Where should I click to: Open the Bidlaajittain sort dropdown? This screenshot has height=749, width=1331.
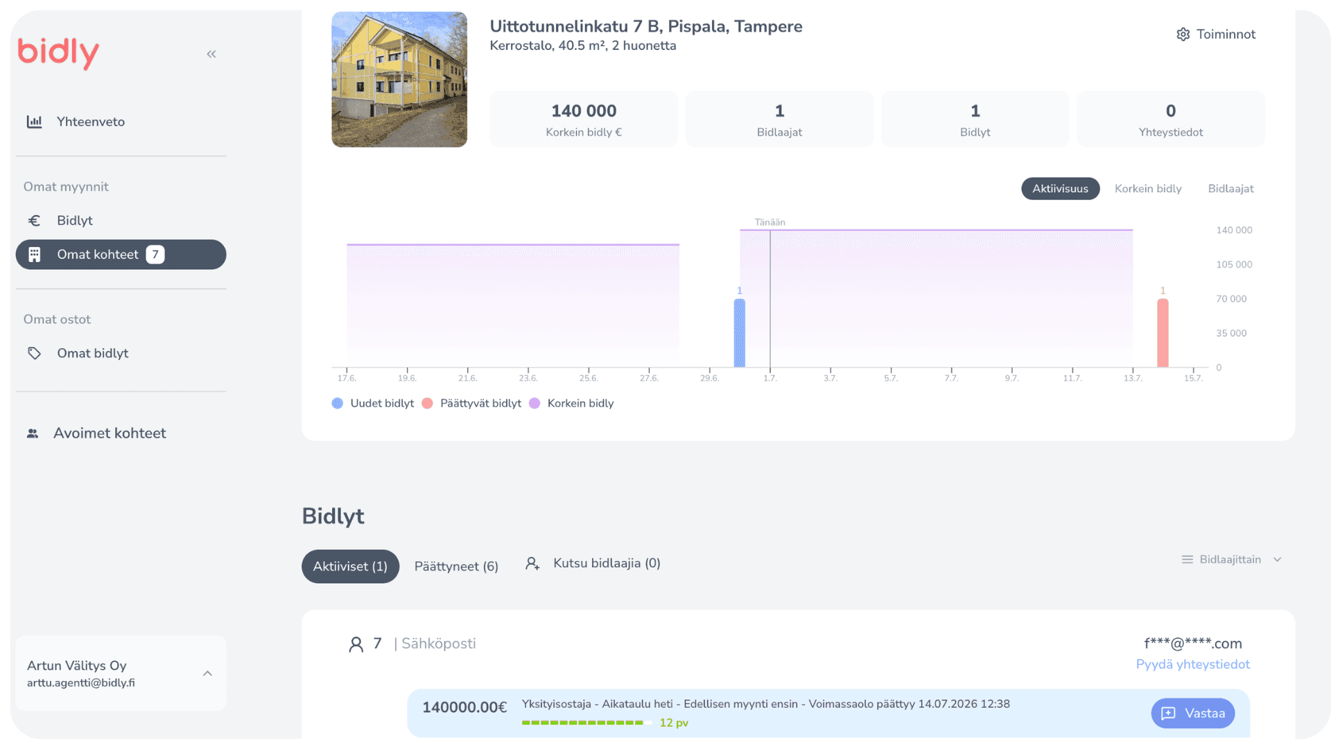[x=1231, y=560]
